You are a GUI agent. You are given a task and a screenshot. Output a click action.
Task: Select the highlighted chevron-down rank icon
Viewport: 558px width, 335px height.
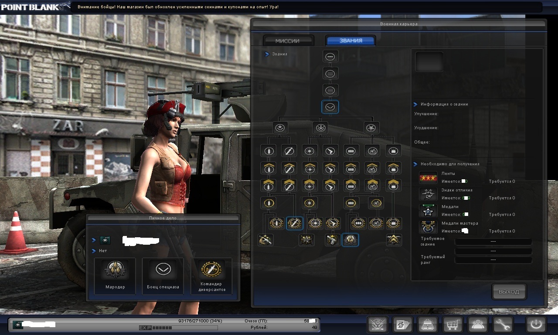(330, 107)
